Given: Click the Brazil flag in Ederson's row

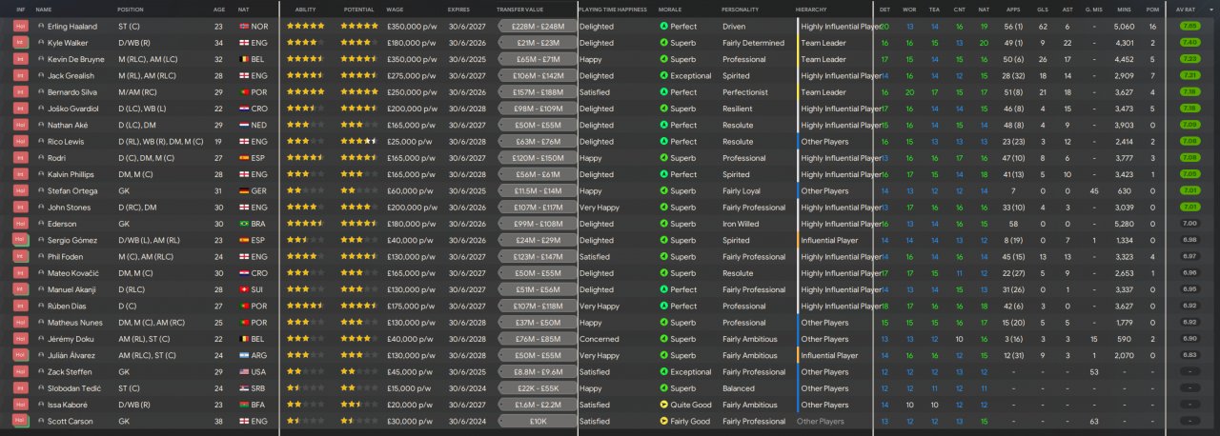Looking at the screenshot, I should (244, 224).
